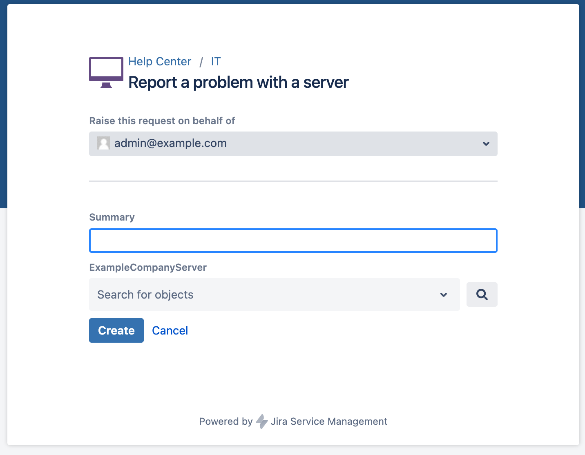
Task: Click the Powered by footer text
Action: [226, 422]
